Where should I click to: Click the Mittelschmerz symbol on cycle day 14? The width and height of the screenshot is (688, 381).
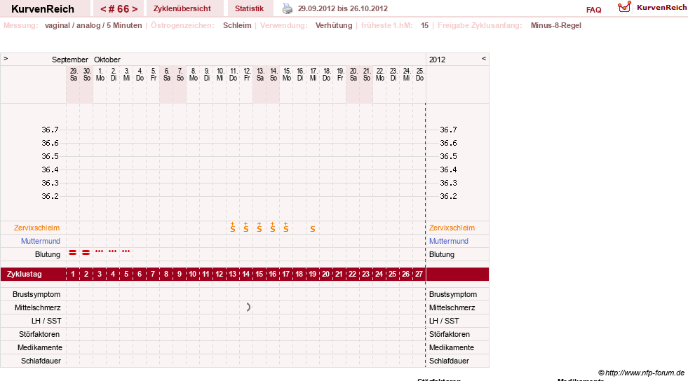click(248, 307)
